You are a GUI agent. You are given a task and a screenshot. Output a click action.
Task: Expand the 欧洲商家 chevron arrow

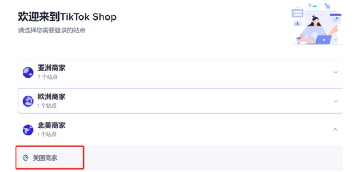pos(335,101)
